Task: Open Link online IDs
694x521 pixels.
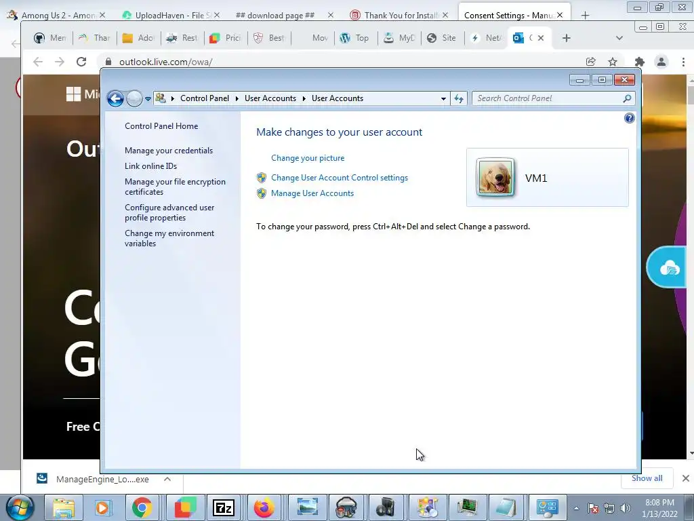Action: [x=150, y=166]
